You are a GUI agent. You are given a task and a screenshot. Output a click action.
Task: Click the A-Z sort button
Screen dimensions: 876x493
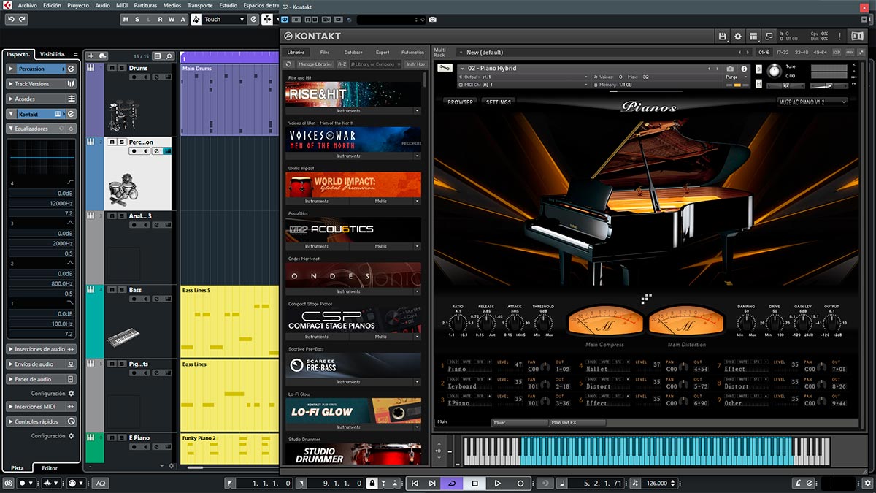342,64
